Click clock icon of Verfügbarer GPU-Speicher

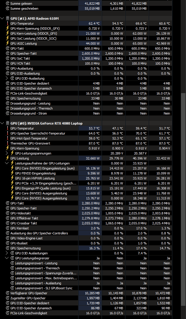point(8,293)
